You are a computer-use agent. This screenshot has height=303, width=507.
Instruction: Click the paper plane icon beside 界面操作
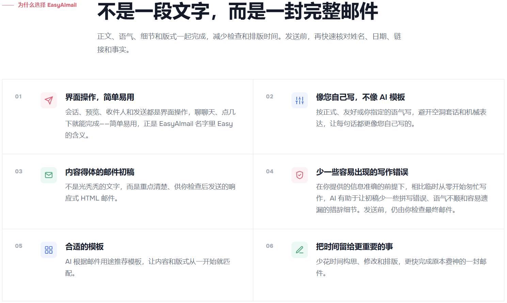[x=49, y=100]
